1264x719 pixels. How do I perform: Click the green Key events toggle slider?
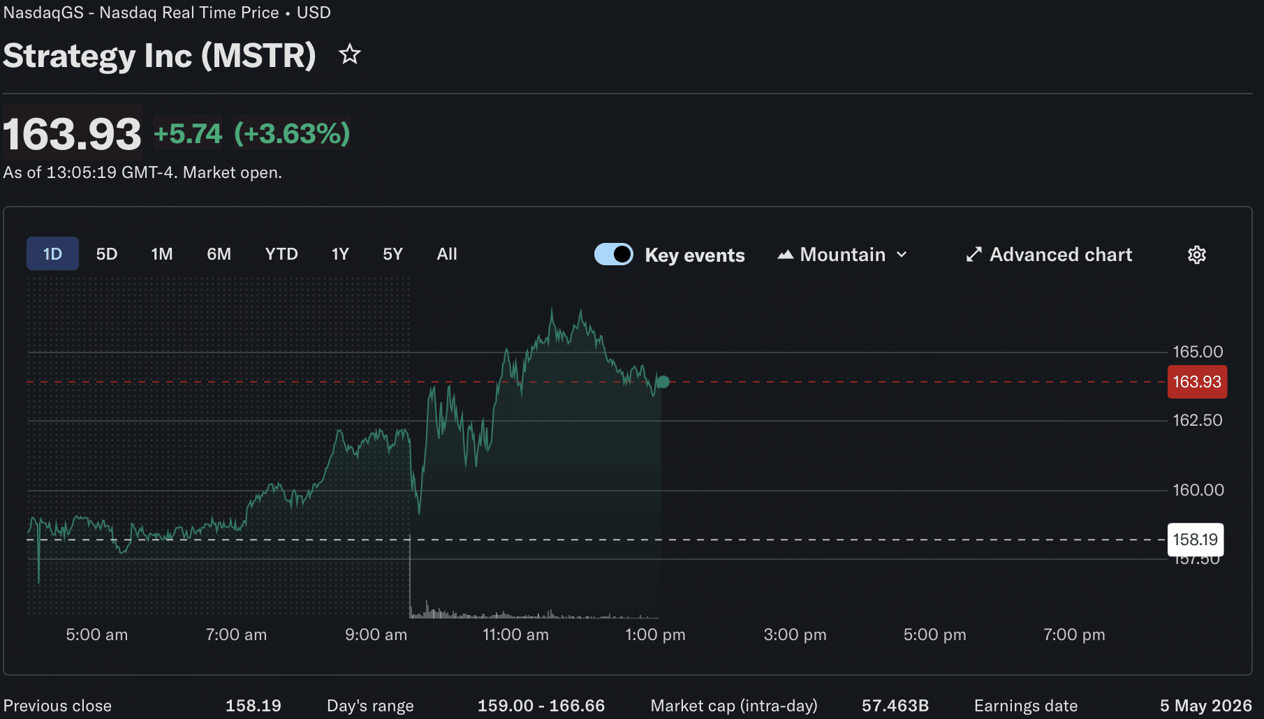(x=613, y=254)
